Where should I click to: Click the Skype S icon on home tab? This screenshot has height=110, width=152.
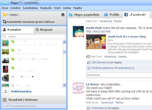(70, 15)
